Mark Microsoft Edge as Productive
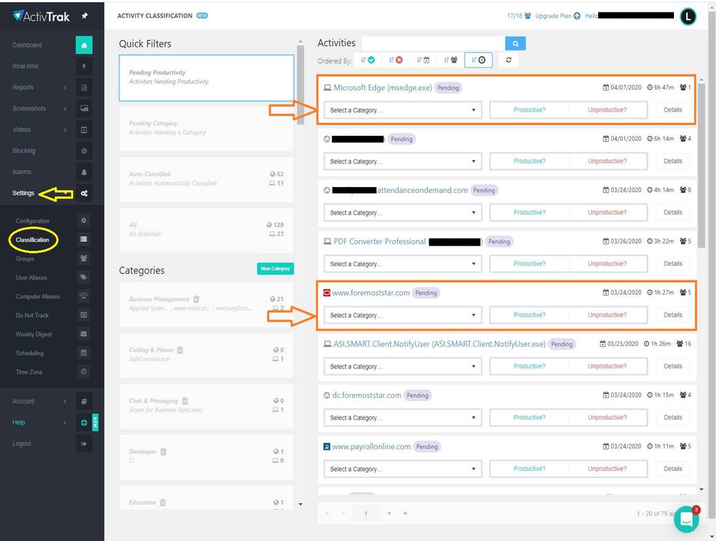The image size is (716, 541). (529, 110)
